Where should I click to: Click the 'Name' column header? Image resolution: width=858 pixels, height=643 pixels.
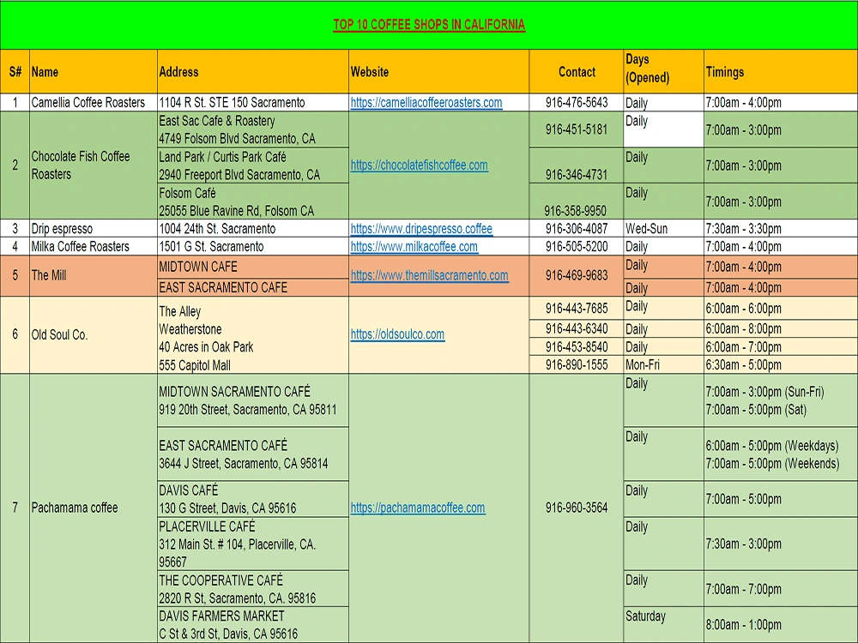coord(94,72)
